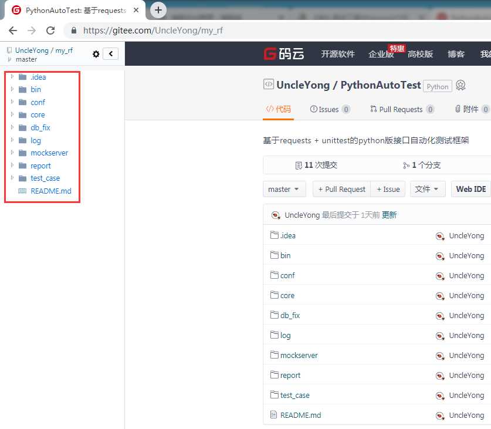Click the committer avatar in latest commit row

tap(275, 215)
